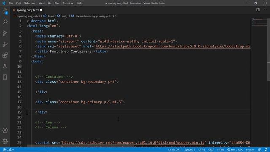Viewport: 270px width, 152px height.
Task: Open the Edit menu
Action: (x=19, y=3)
